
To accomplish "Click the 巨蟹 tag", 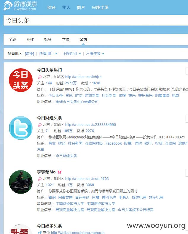I will [x=96, y=197].
